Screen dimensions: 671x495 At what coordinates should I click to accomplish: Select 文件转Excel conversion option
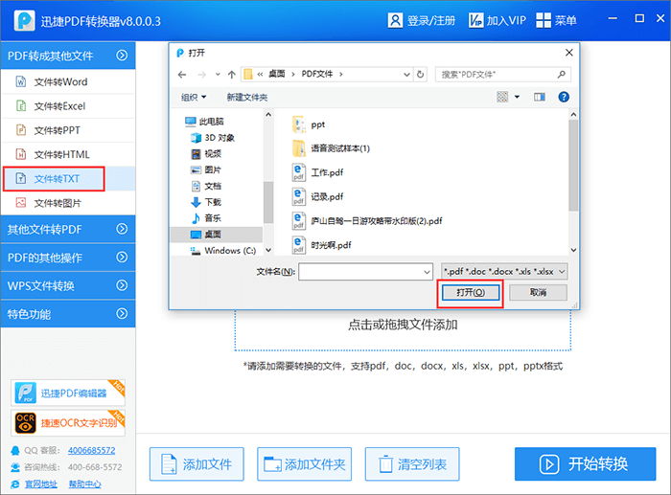(x=68, y=106)
